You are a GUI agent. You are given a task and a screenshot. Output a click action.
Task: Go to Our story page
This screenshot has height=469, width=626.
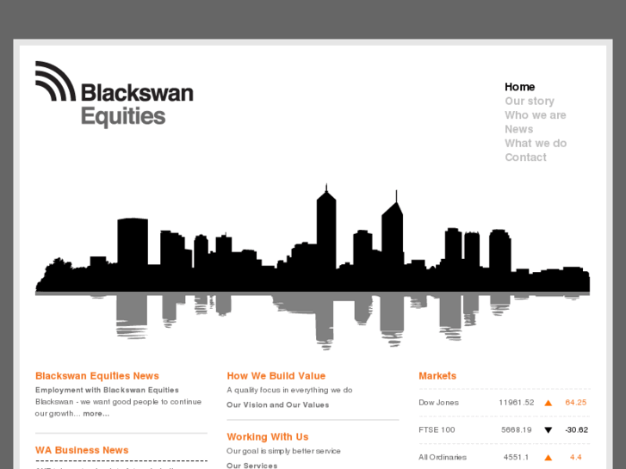click(x=530, y=101)
